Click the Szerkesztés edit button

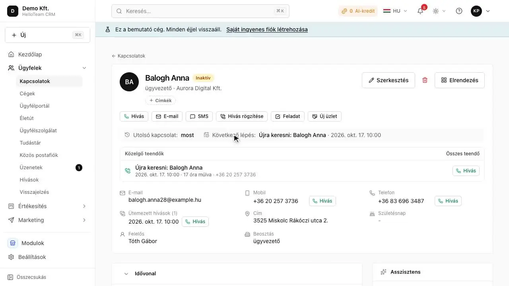click(x=389, y=80)
